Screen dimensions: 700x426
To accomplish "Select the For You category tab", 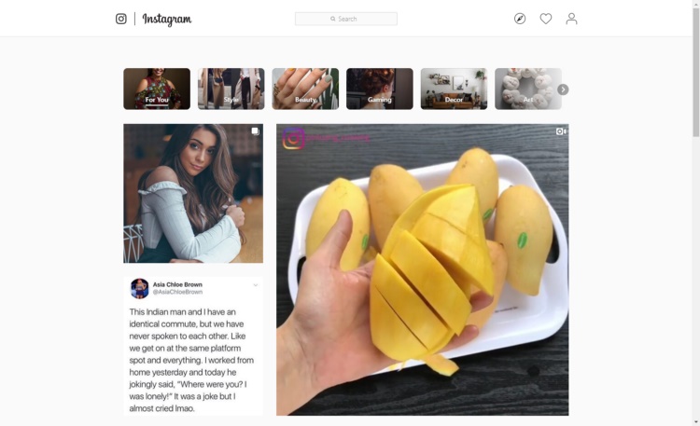I will click(x=157, y=89).
